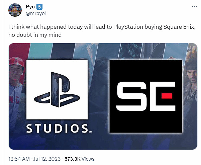Open the 12:54 AM timestamp link
The image size is (201, 165).
[x=18, y=159]
